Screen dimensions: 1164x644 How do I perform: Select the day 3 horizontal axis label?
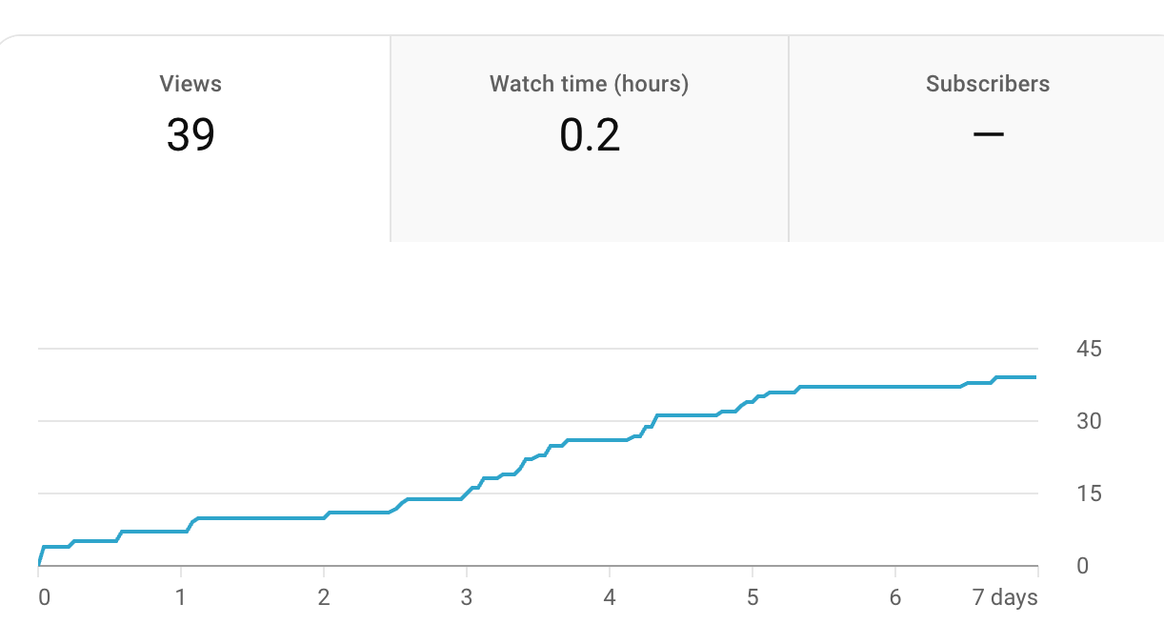467,598
